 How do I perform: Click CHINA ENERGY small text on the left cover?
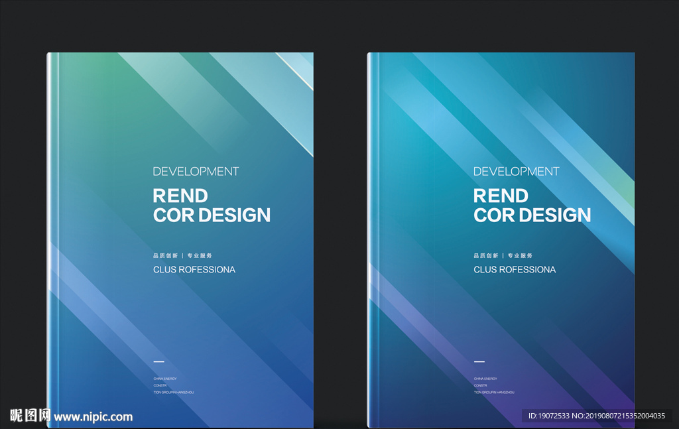coord(165,379)
